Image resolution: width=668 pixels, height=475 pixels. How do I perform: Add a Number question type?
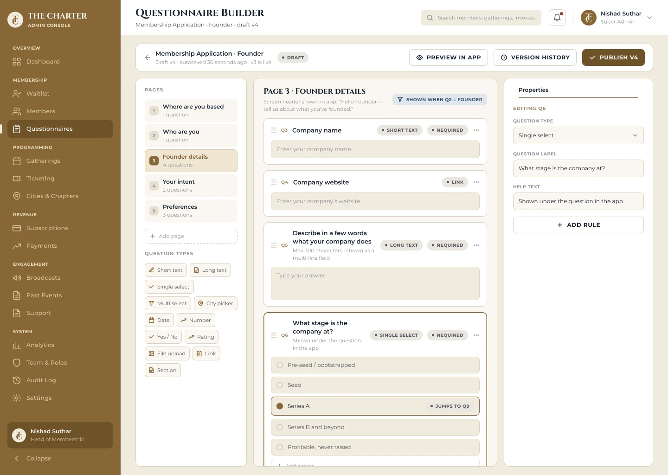(x=196, y=320)
